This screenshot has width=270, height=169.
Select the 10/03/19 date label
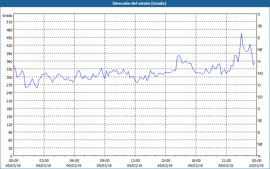tap(256, 166)
